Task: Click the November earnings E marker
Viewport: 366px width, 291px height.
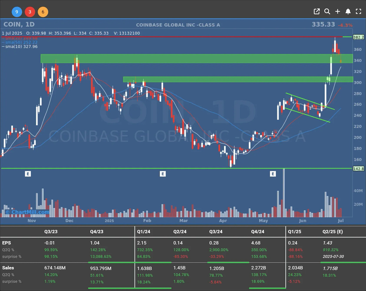Action: coord(28,174)
